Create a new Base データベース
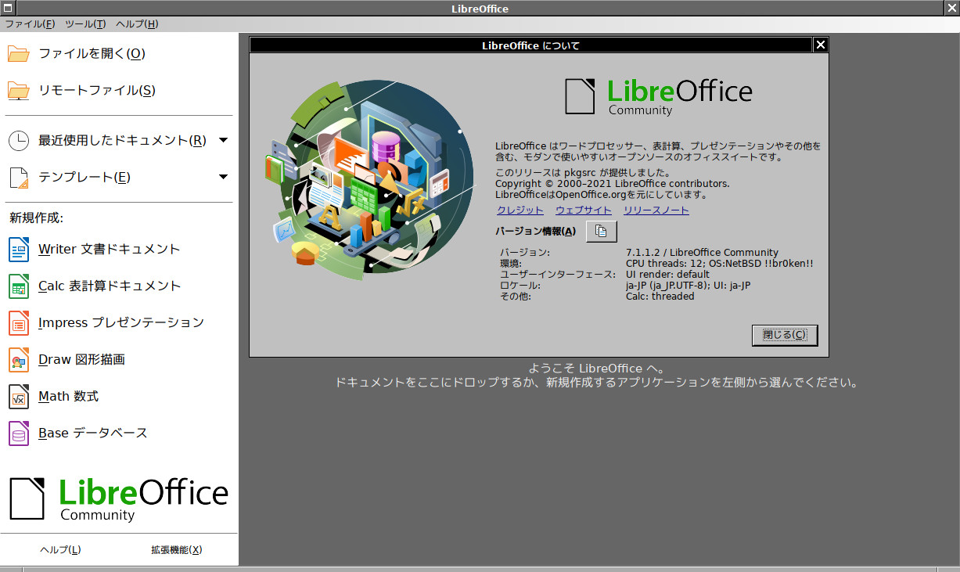The image size is (960, 572). [92, 433]
